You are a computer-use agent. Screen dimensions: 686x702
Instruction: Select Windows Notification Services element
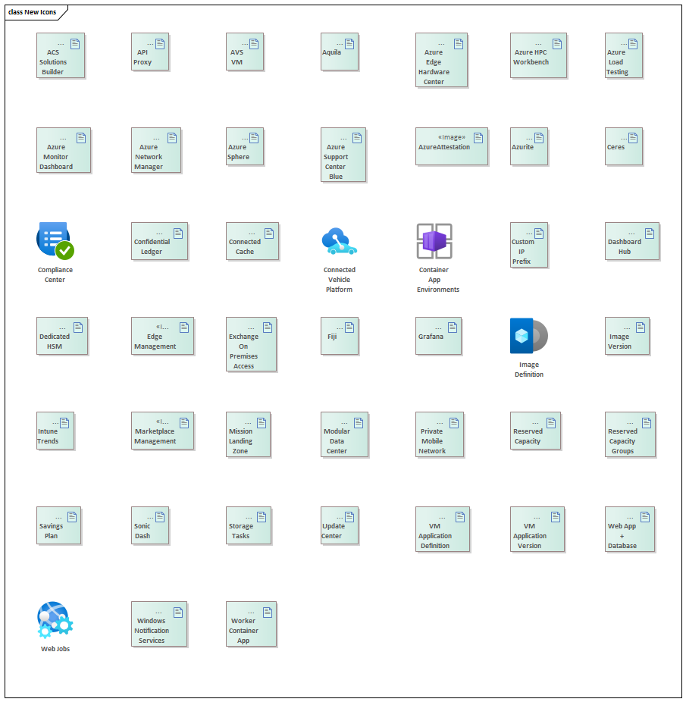tap(159, 624)
